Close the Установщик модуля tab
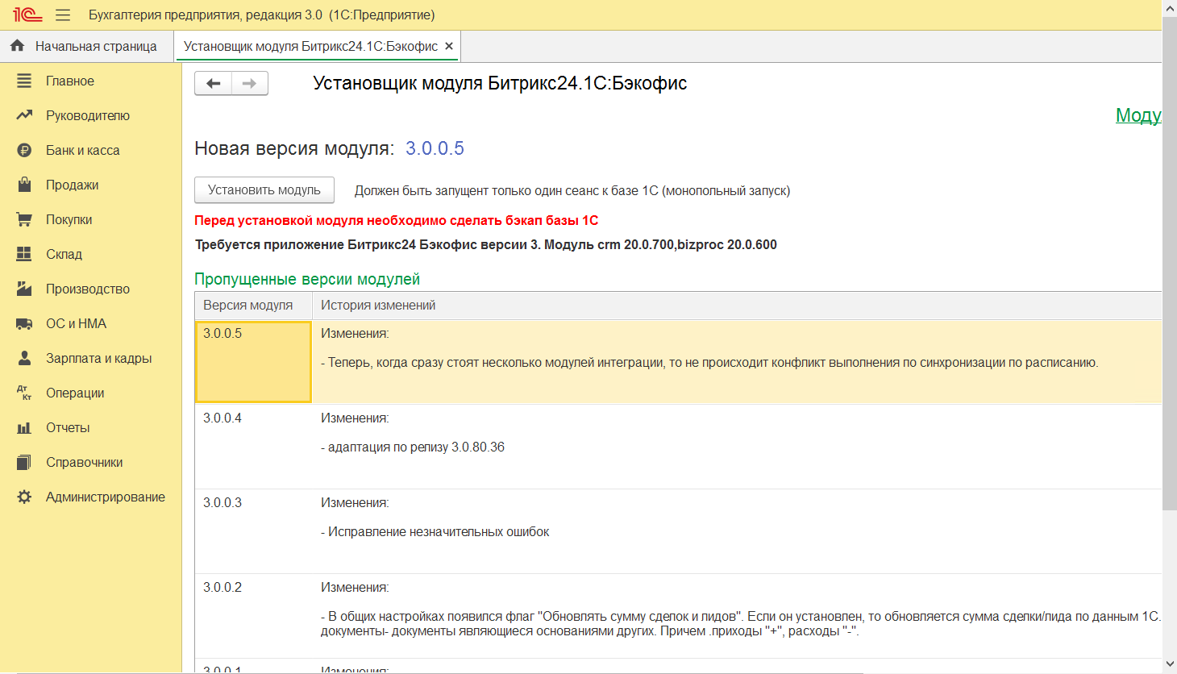 [449, 46]
